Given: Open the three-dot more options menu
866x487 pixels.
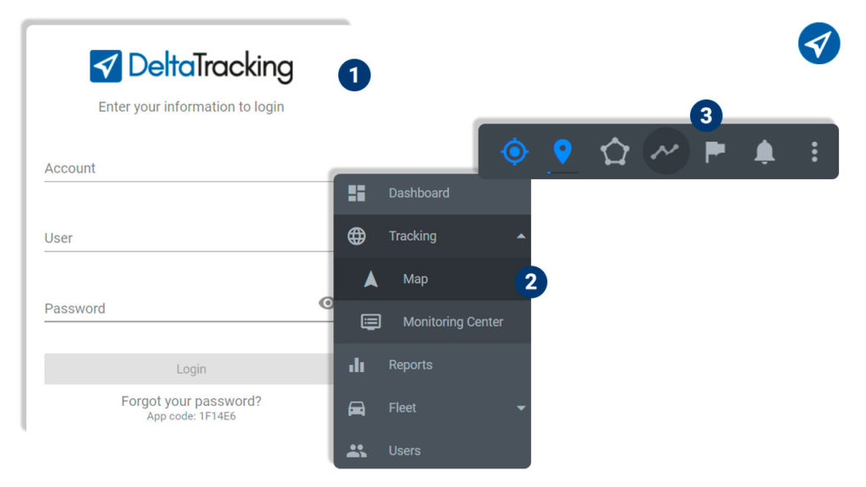Looking at the screenshot, I should [x=814, y=151].
